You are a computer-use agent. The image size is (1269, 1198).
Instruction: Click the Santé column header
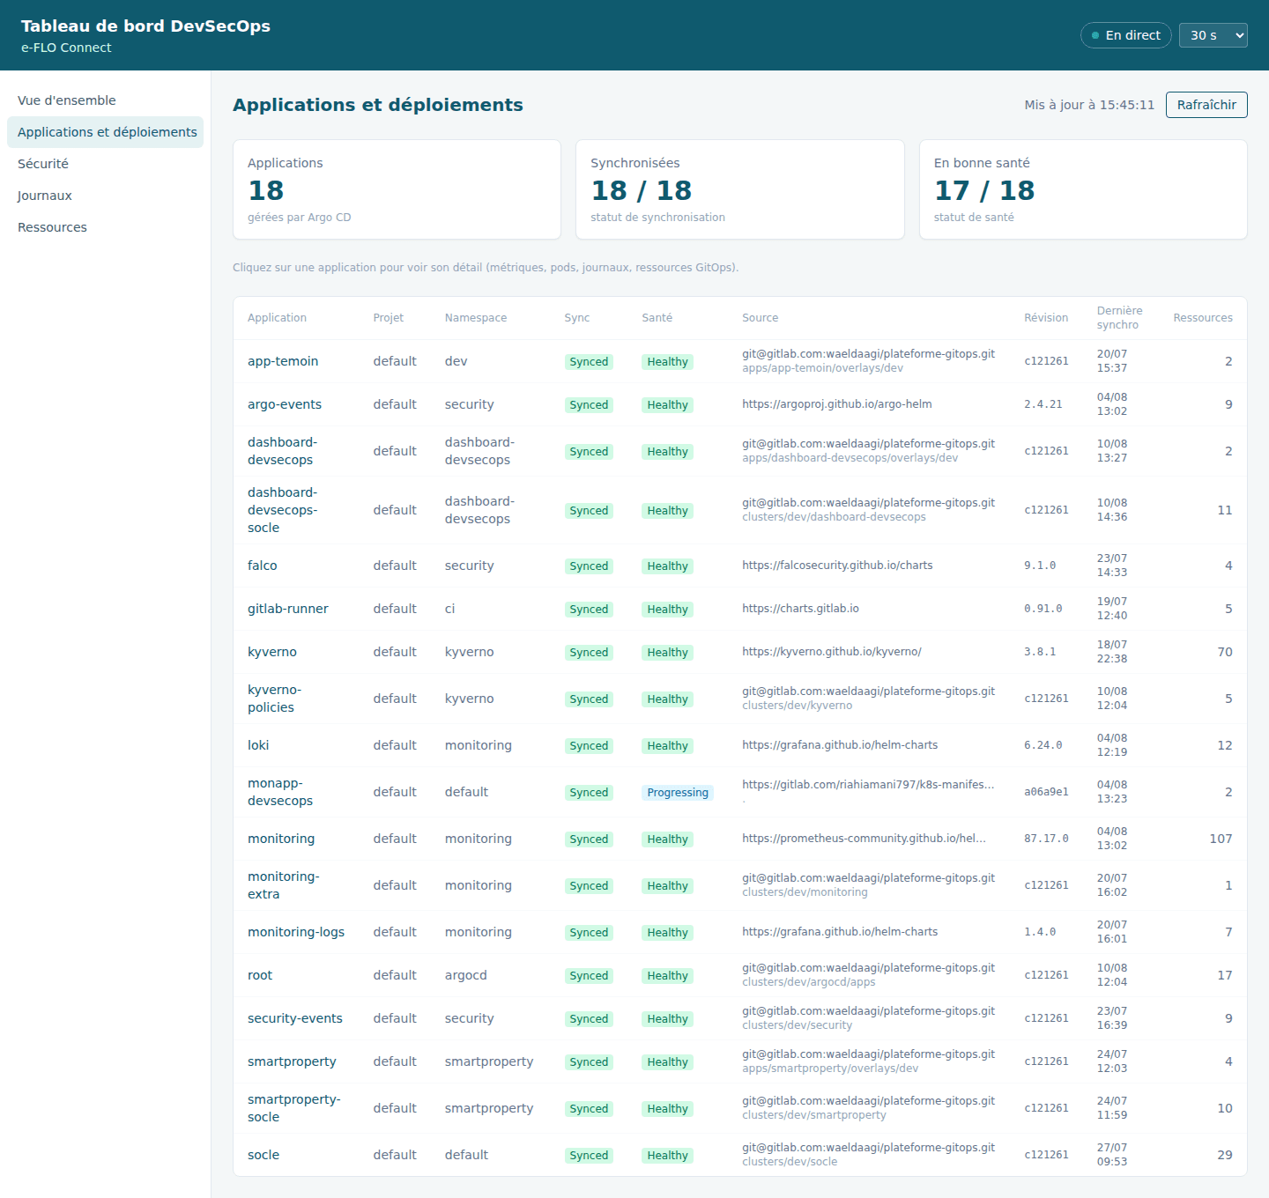[x=657, y=318]
